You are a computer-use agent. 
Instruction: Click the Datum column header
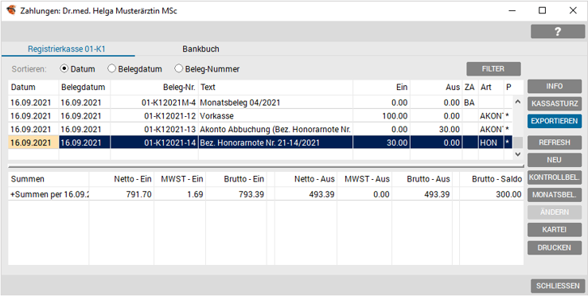(33, 87)
